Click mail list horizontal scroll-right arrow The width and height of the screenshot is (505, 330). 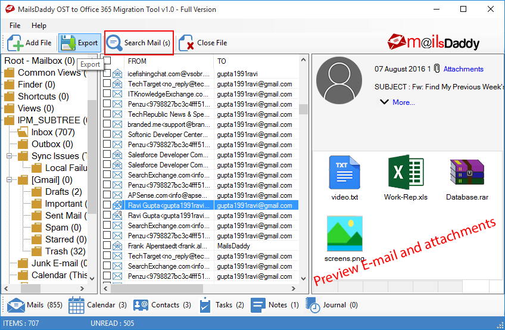coord(294,288)
